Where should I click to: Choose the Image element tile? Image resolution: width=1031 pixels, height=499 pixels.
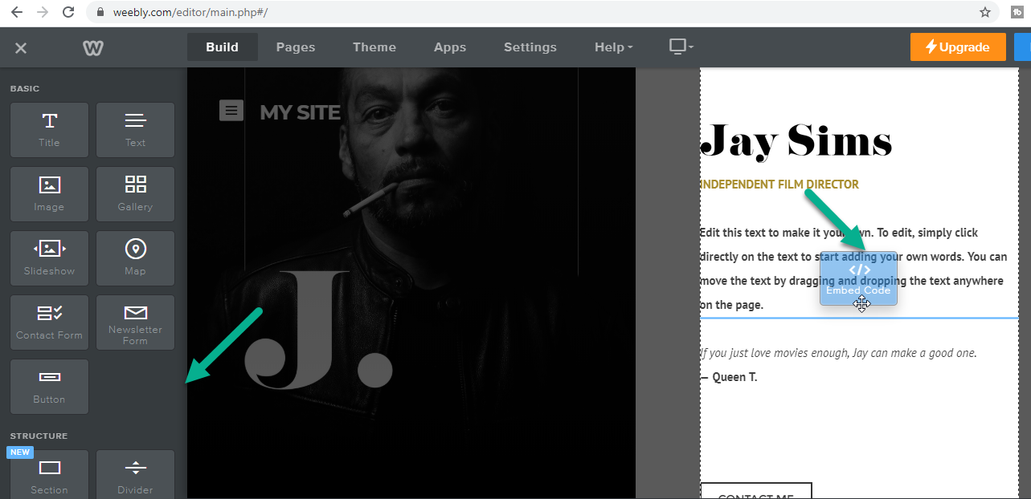[49, 194]
